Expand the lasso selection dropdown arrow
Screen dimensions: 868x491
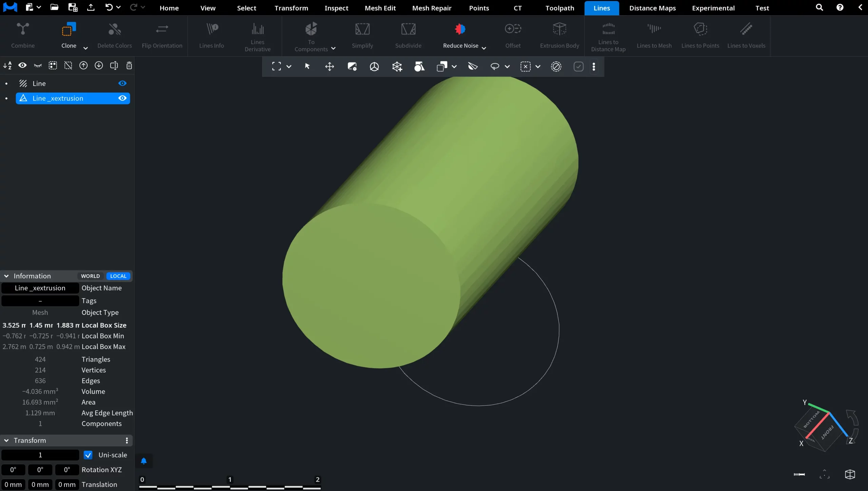507,67
